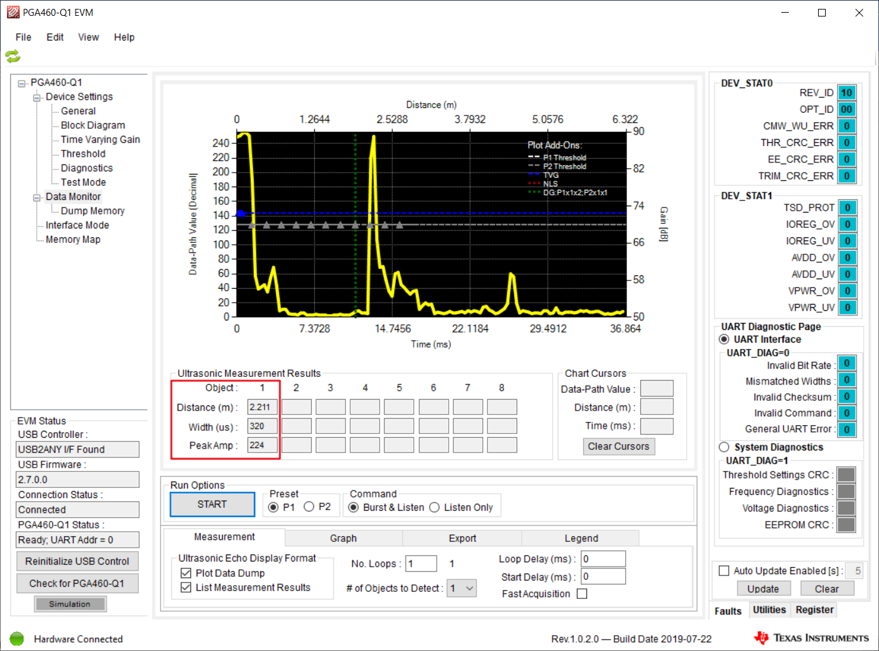
Task: Disable Plot Data Dump
Action: click(x=185, y=572)
